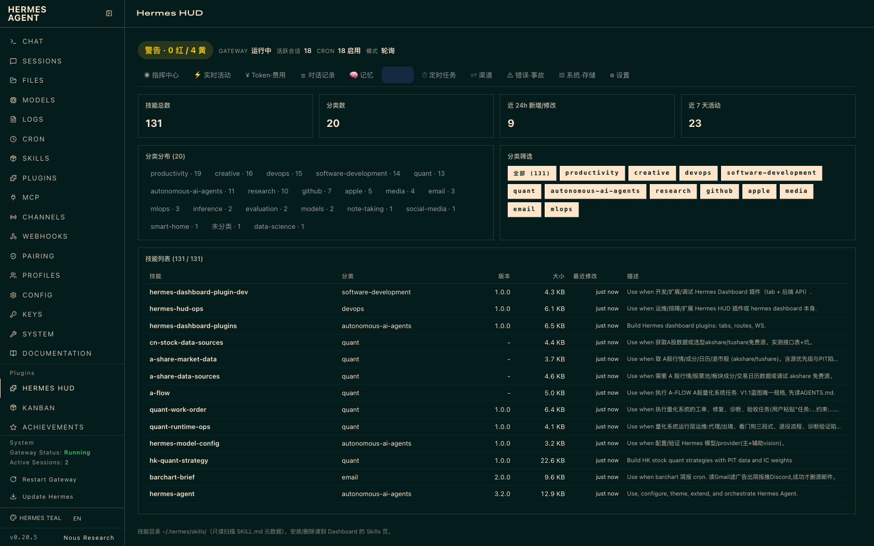Click the hermes-agent skill name
The width and height of the screenshot is (874, 546).
172,494
